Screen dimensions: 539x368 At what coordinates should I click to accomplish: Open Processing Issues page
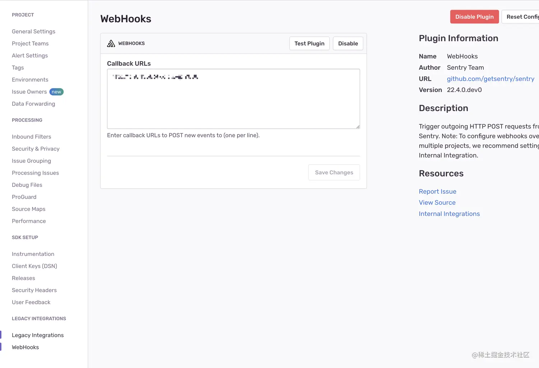35,173
